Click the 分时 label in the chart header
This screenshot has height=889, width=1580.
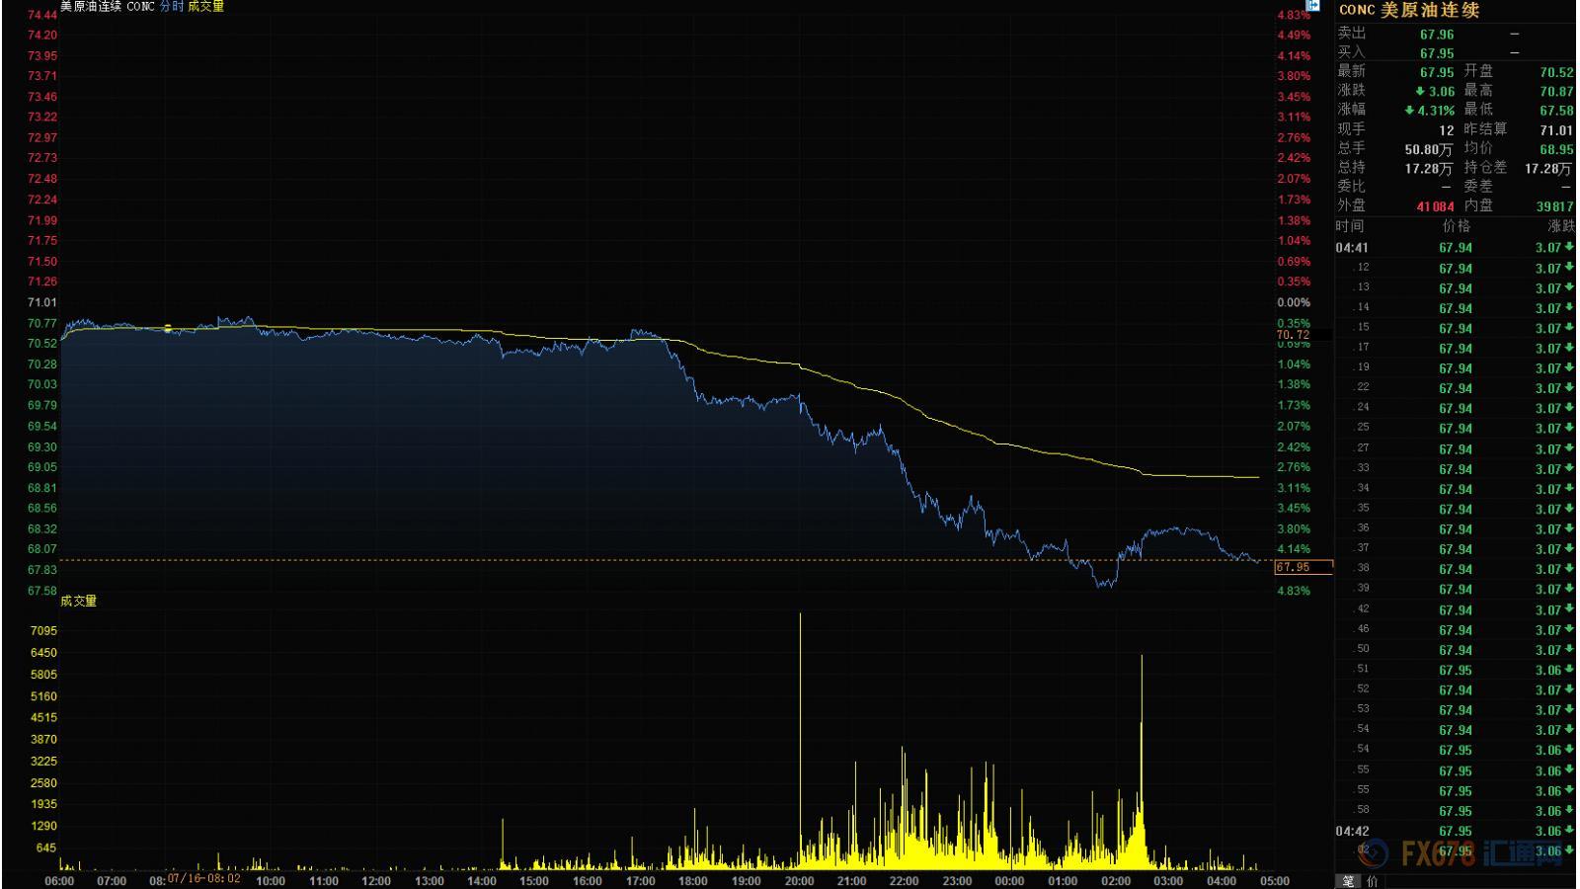172,6
